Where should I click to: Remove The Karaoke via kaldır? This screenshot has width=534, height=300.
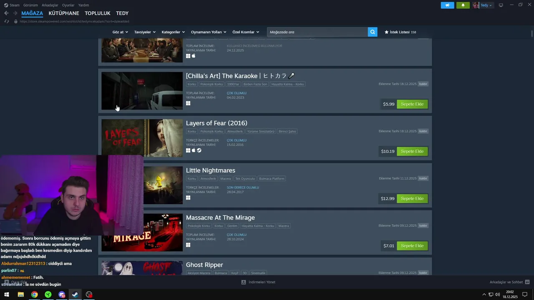423,84
